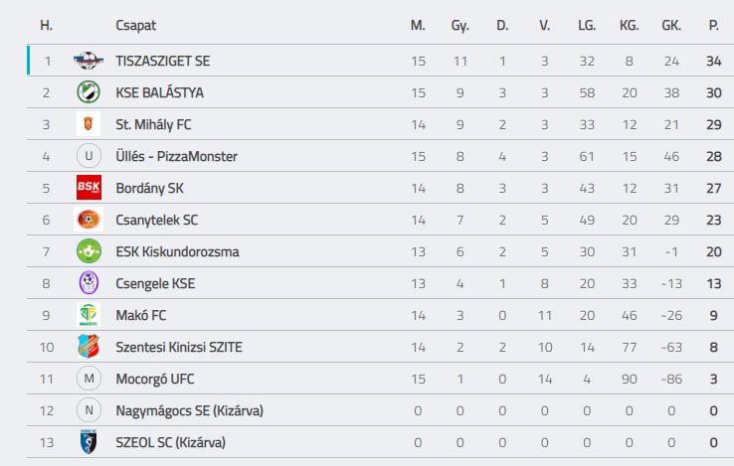Click the KSE Balástya green crest
Screen dimensions: 734x466
[x=89, y=92]
